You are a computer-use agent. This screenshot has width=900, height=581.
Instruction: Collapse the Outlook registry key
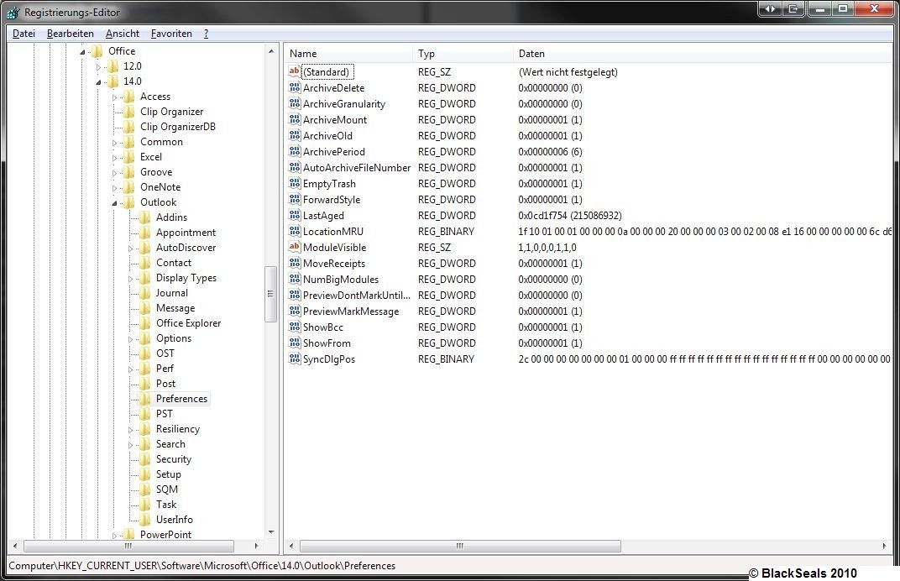pyautogui.click(x=114, y=202)
